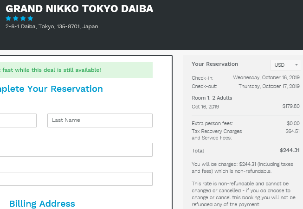Click the Wednesday, October 16 check-in date

266,77
